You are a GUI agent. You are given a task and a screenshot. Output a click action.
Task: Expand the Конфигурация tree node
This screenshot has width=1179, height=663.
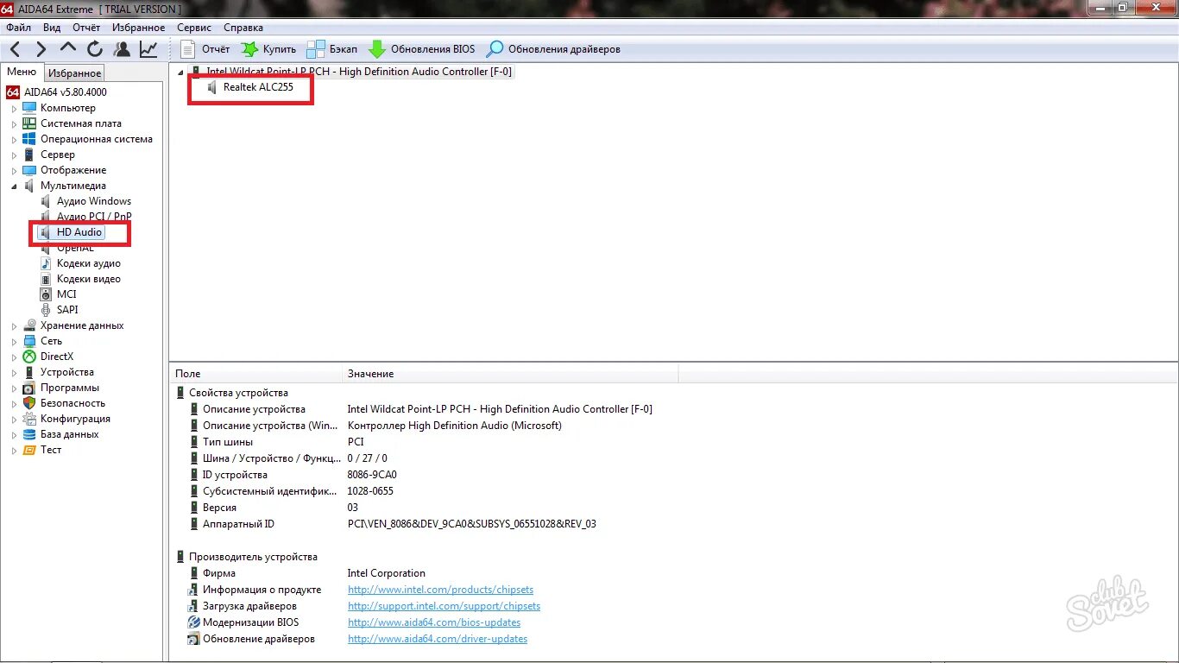[x=14, y=420]
